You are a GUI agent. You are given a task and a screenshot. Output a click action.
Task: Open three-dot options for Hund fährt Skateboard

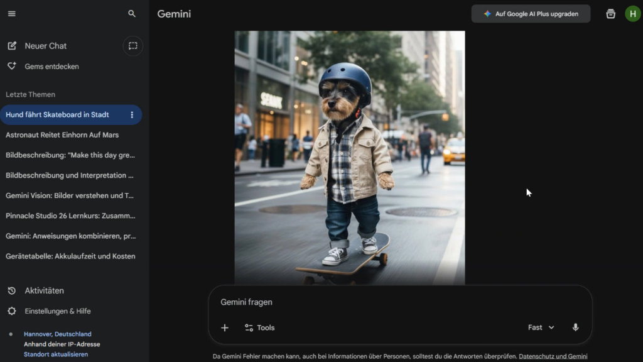tap(132, 115)
